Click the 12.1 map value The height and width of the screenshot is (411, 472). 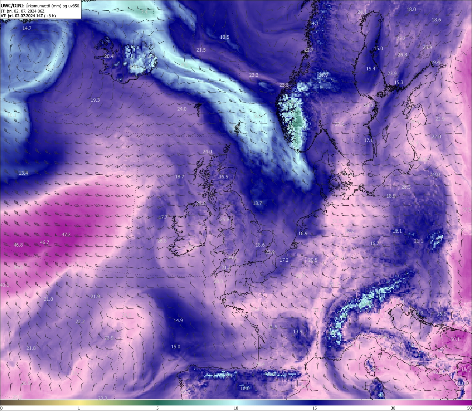click(397, 231)
